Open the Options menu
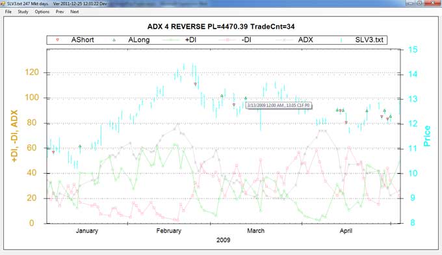The height and width of the screenshot is (255, 442). 42,12
